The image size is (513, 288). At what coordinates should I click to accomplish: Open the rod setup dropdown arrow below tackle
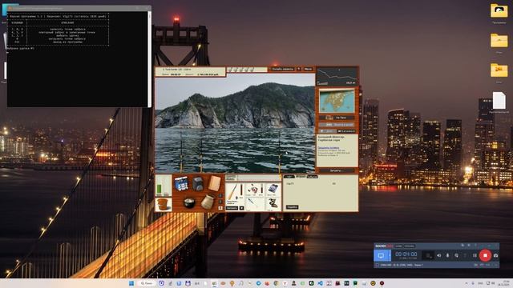coord(241,208)
